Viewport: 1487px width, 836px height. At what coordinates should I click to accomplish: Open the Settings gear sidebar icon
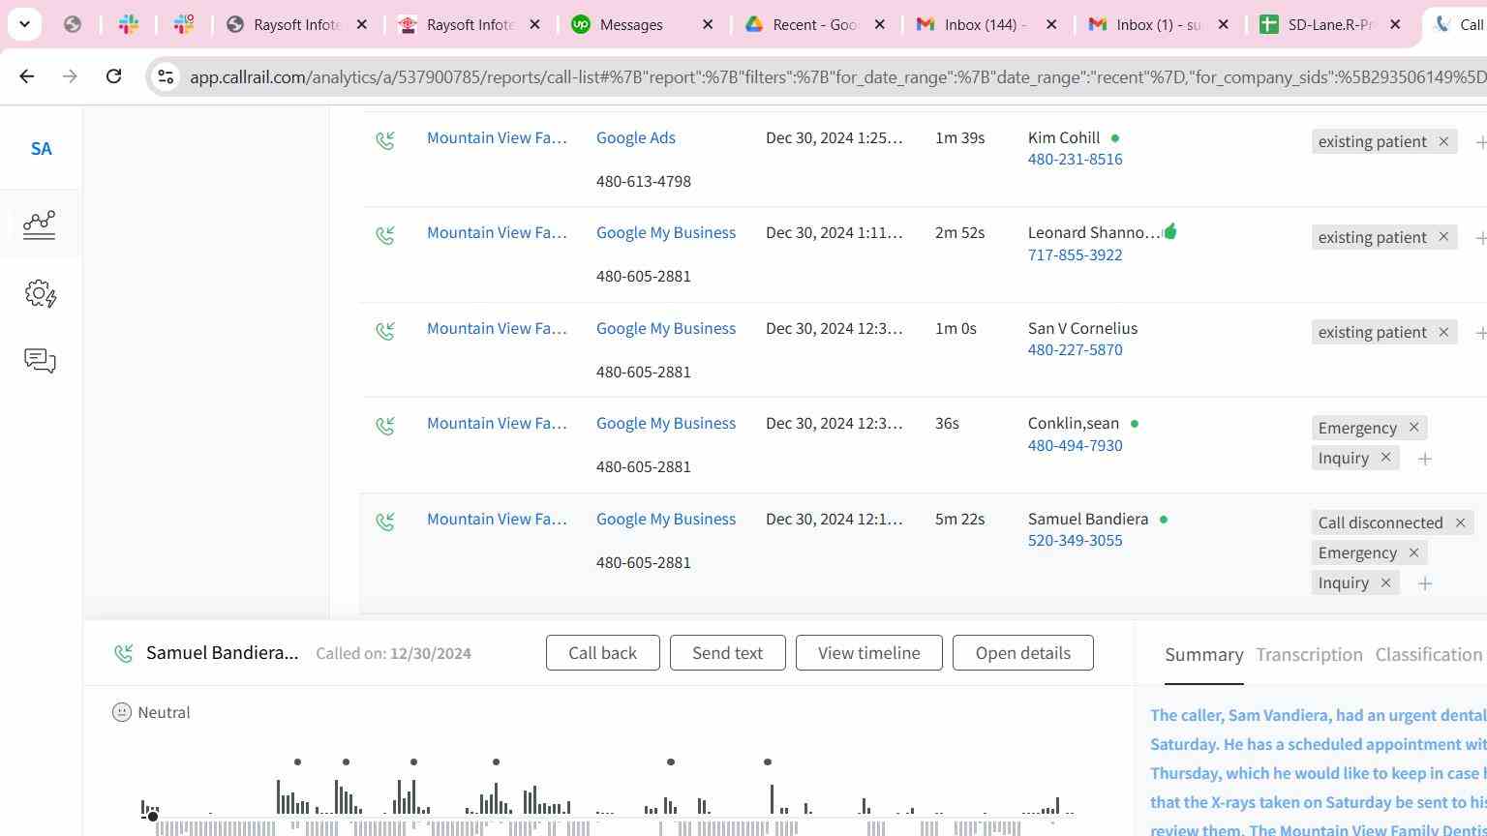(40, 293)
